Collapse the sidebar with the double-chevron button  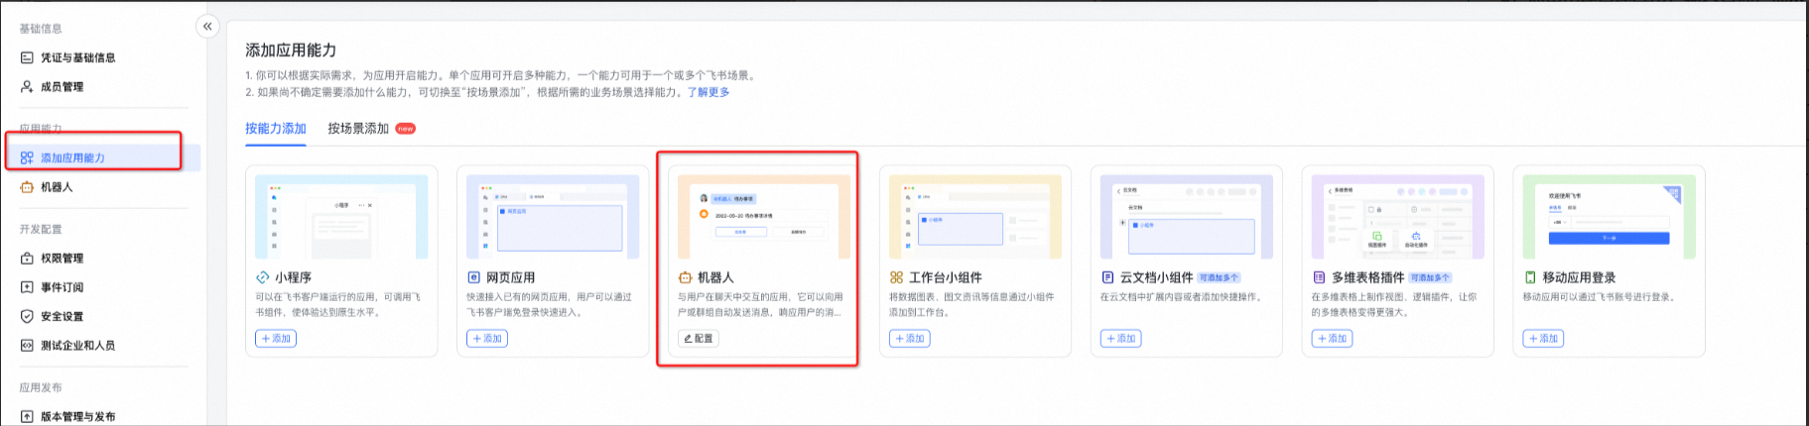207,27
